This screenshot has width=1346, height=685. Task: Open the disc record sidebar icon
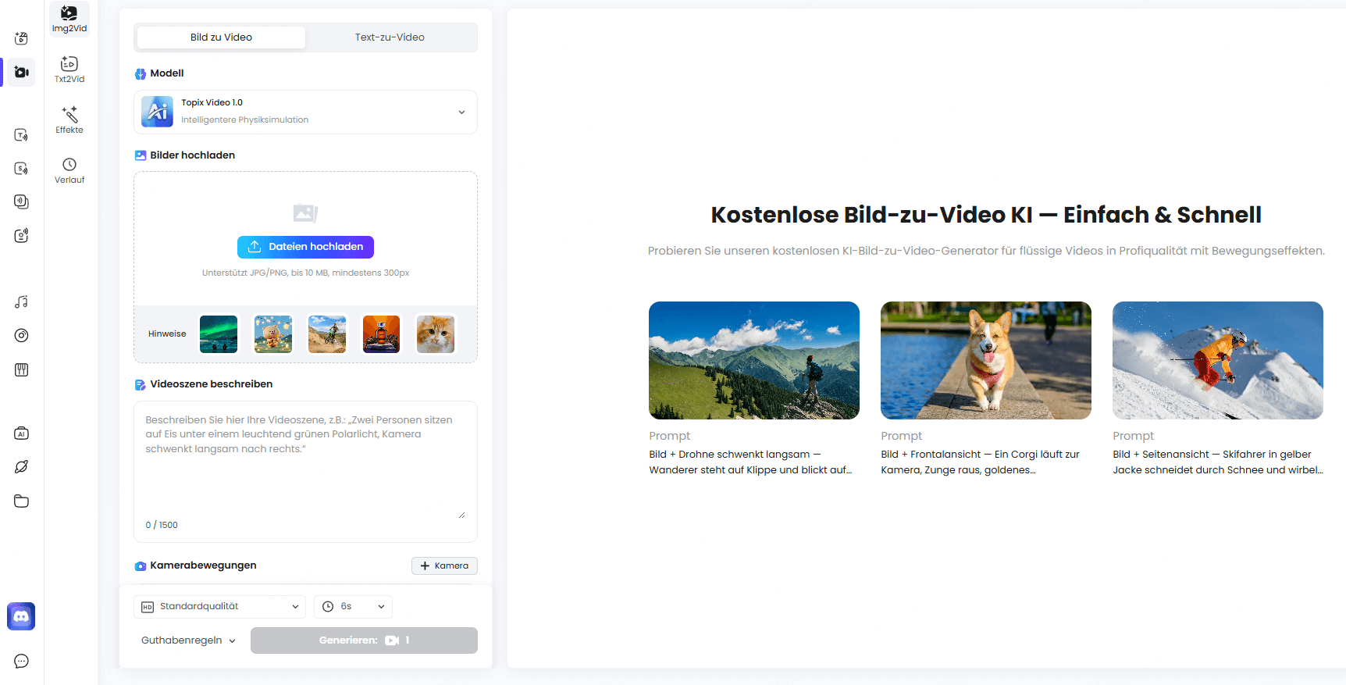22,335
